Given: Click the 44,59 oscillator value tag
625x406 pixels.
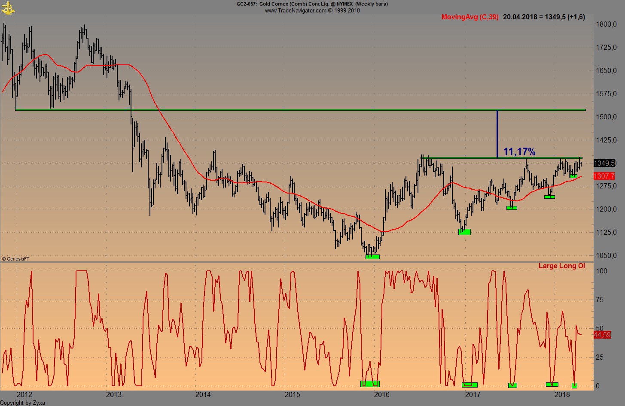Looking at the screenshot, I should pos(601,335).
